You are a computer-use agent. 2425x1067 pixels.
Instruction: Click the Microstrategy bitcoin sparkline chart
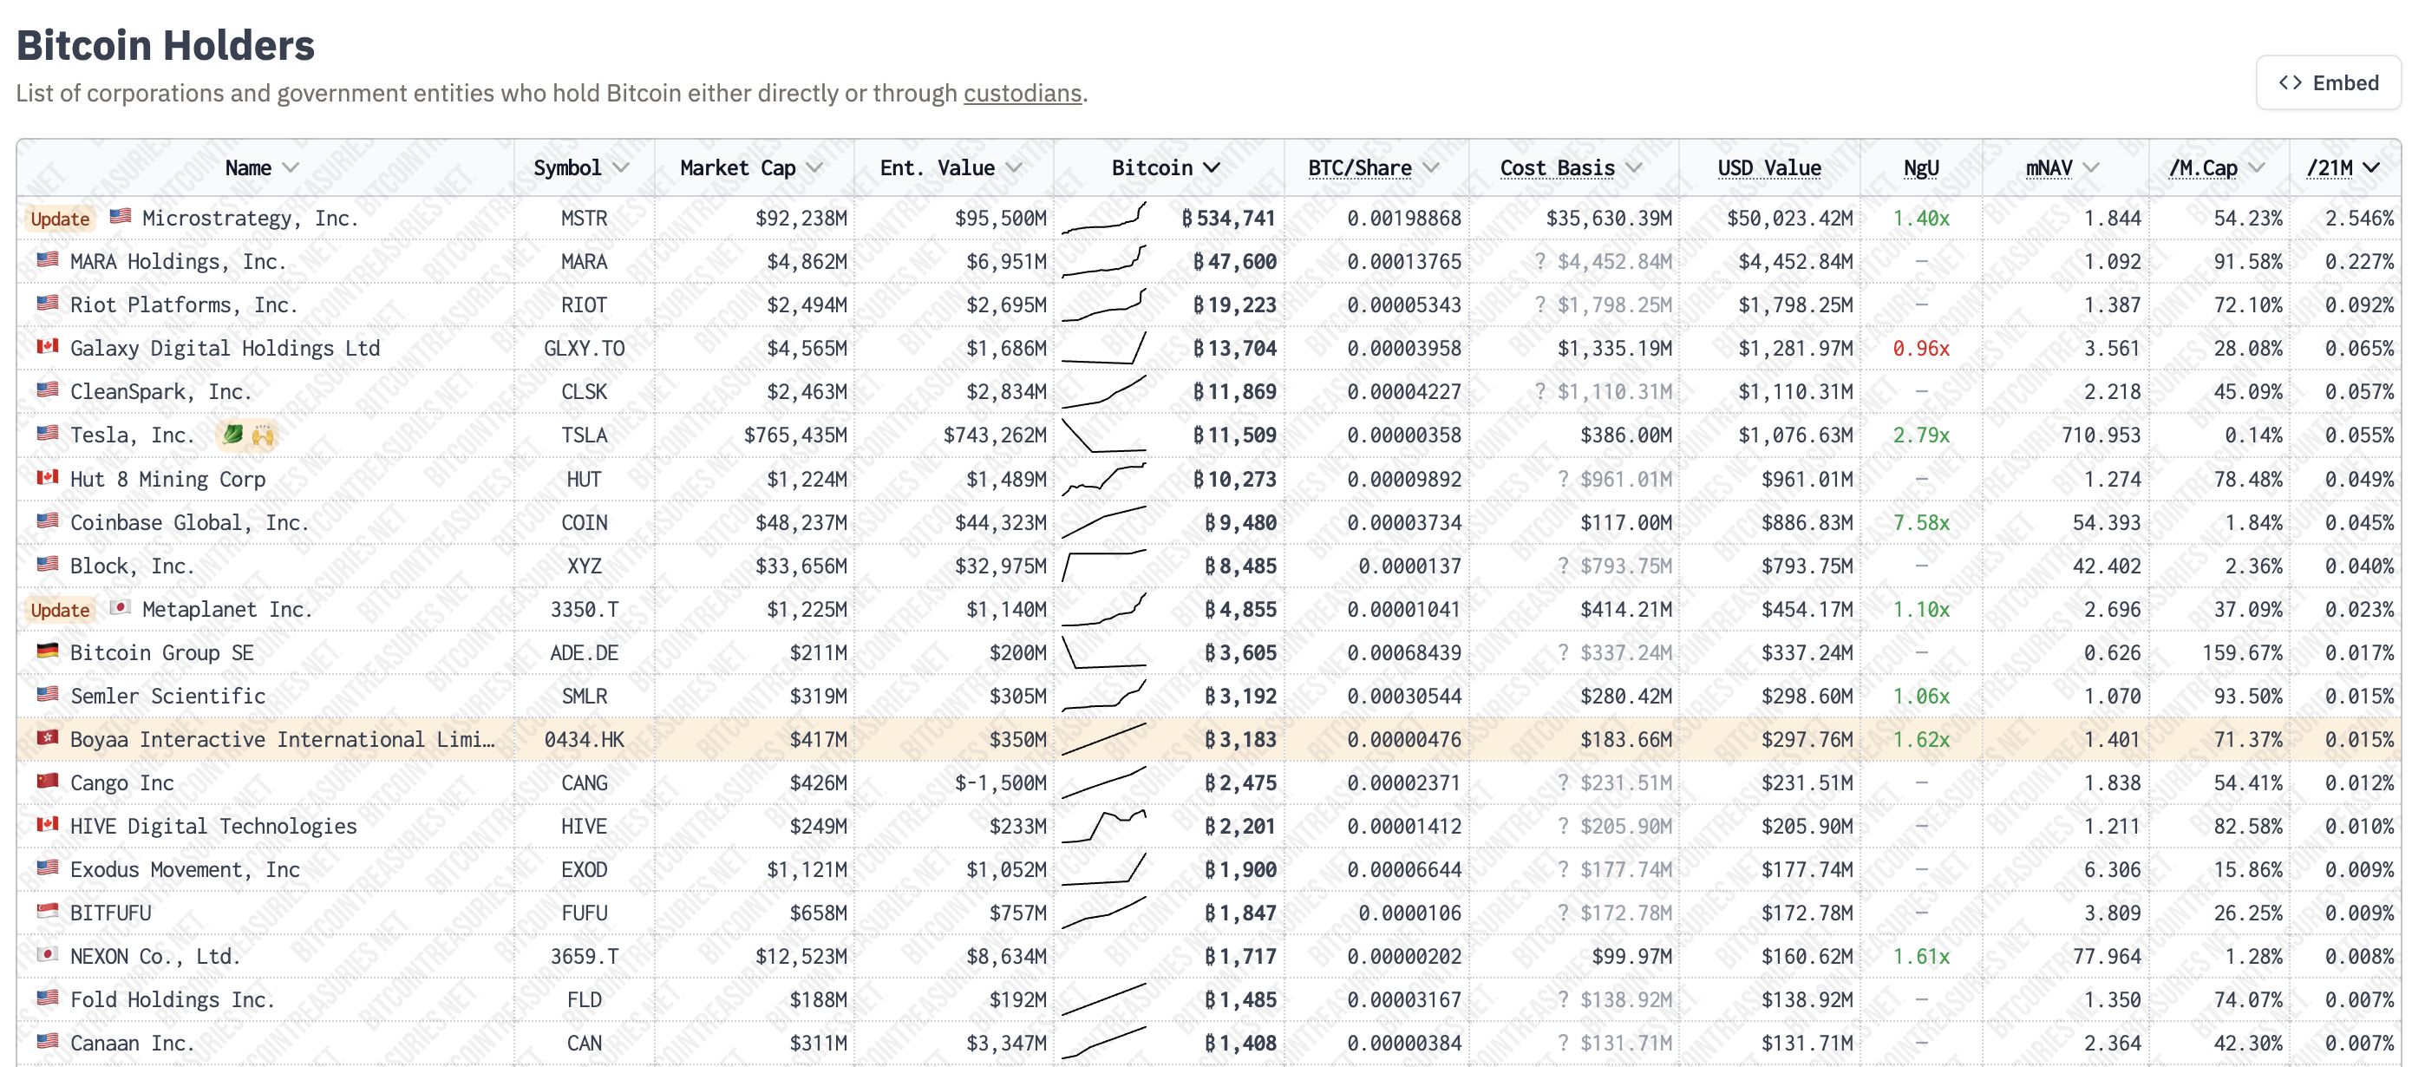pos(1103,218)
